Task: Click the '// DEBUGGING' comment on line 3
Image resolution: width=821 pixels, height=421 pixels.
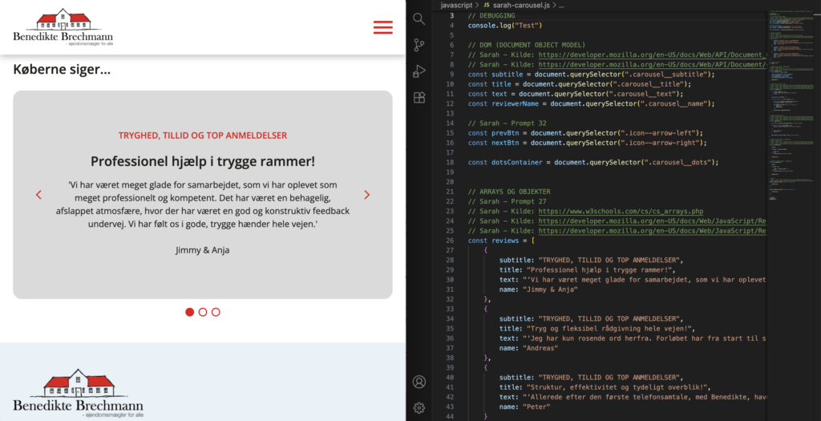Action: point(491,16)
